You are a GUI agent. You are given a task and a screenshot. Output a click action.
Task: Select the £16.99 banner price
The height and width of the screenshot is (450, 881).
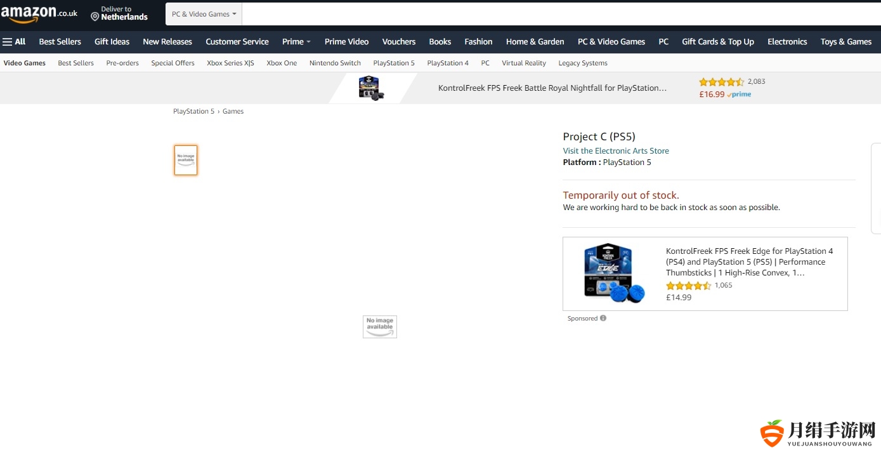click(712, 95)
